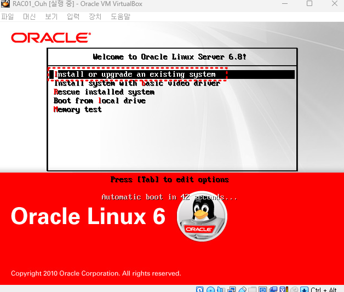Select Install system with basic video driver
The image size is (344, 292).
coord(137,83)
